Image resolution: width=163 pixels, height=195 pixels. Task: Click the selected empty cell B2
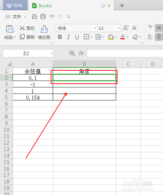85,78
